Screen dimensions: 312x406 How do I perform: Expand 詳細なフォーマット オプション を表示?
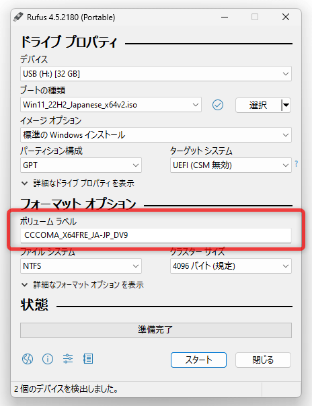click(x=82, y=285)
